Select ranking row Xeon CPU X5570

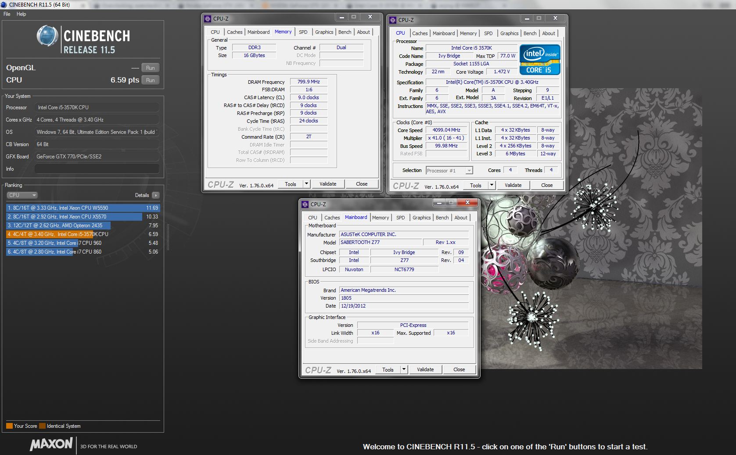click(83, 217)
